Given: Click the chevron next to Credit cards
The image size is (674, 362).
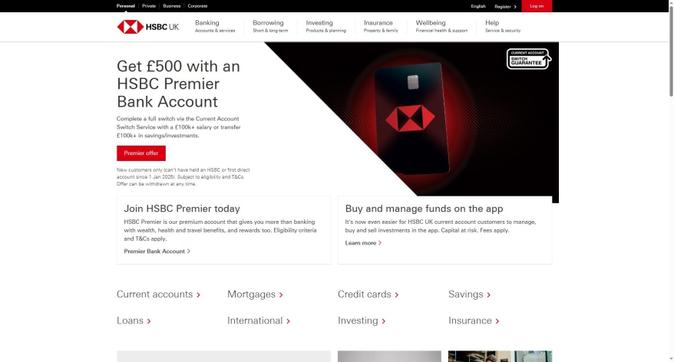Looking at the screenshot, I should [397, 295].
